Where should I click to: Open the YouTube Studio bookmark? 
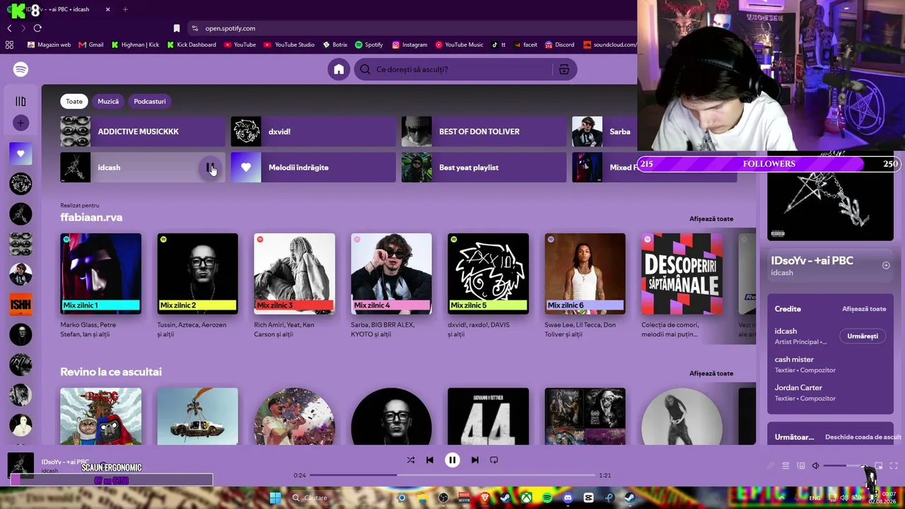tap(289, 45)
